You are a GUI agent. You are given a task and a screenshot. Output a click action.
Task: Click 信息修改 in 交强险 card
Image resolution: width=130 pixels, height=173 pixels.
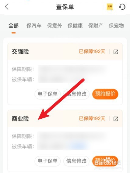pos(76,94)
